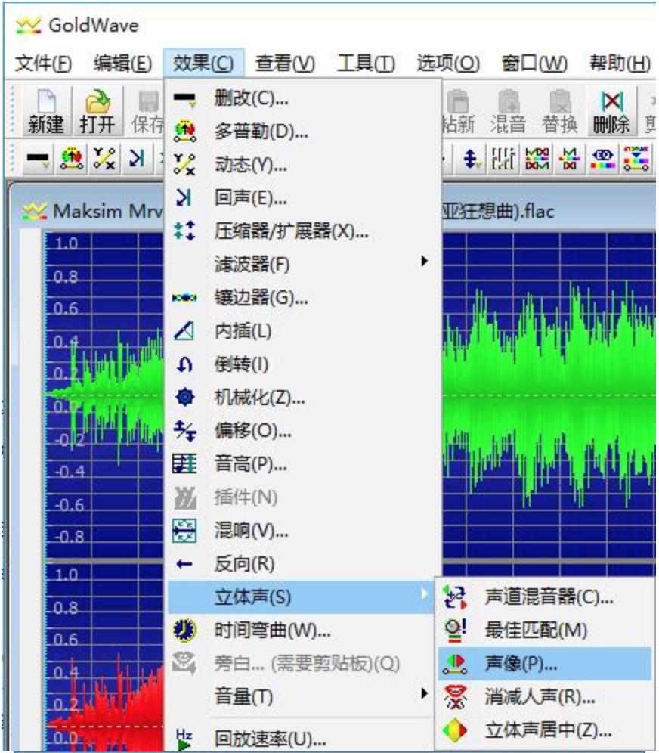The width and height of the screenshot is (659, 753).
Task: Open the 编辑(E) menu
Action: [x=122, y=63]
